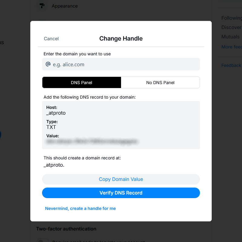Toggle the email code two-factor switch
This screenshot has height=242, width=242.
click(x=43, y=241)
